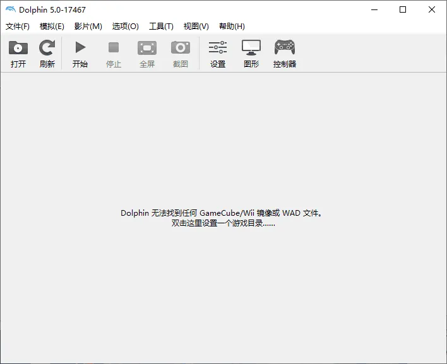Click the Open (打开) disc icon
The height and width of the screenshot is (364, 447).
pyautogui.click(x=18, y=48)
